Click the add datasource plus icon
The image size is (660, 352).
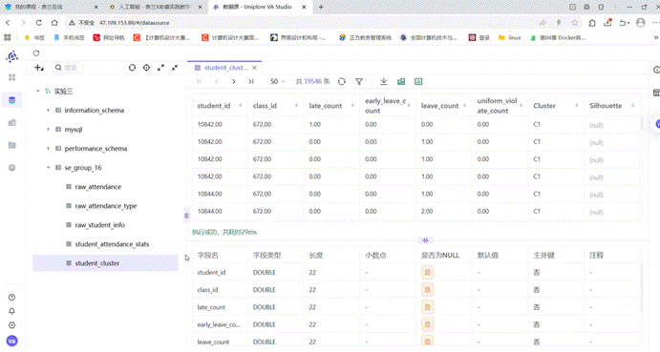pyautogui.click(x=39, y=68)
